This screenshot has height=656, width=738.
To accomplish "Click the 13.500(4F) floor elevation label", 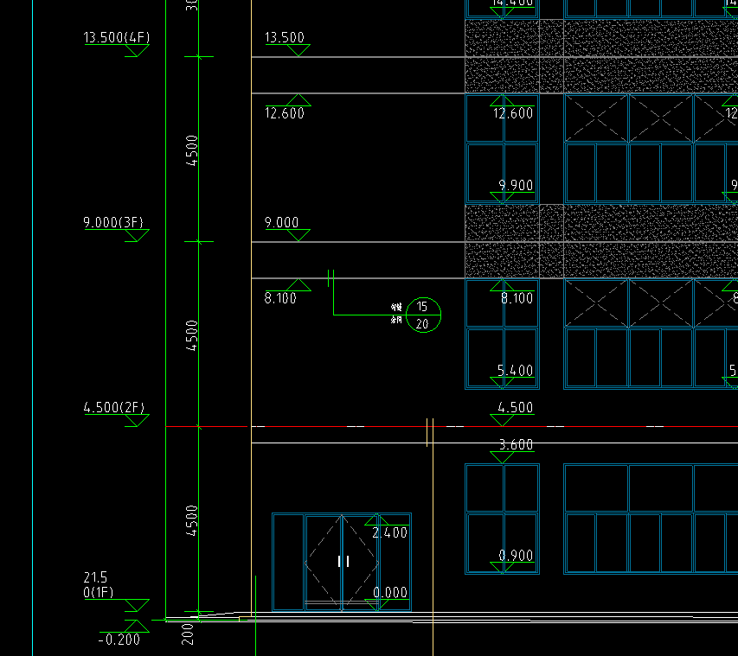I will pos(116,37).
